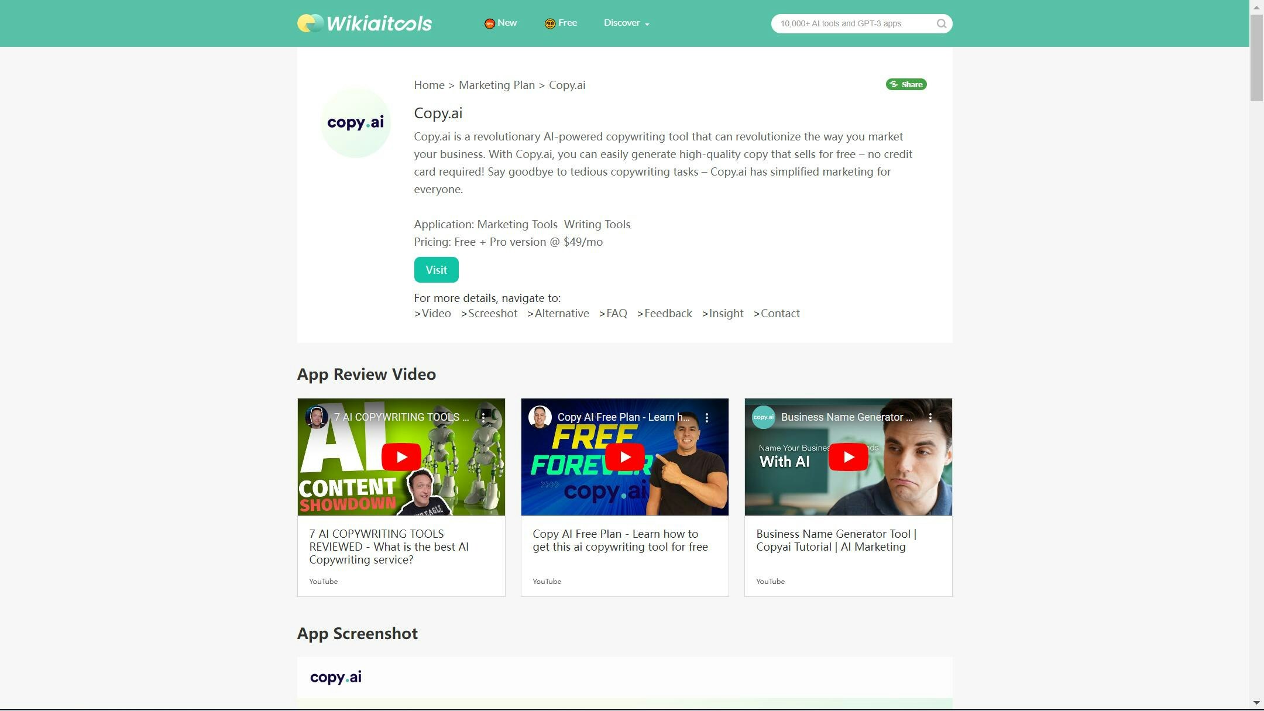
Task: Click the App Screenshot heading
Action: (357, 633)
